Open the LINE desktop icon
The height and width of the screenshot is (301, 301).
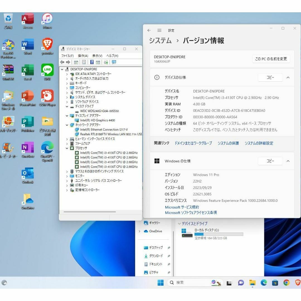[x=47, y=72]
